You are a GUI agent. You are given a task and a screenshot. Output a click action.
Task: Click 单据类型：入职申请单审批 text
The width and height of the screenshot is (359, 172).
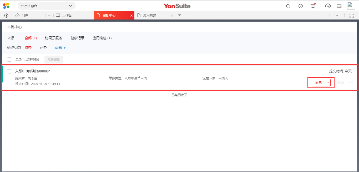pyautogui.click(x=128, y=78)
